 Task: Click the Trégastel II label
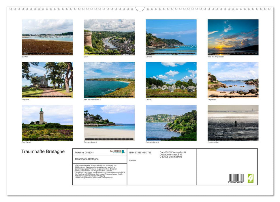[212, 99]
